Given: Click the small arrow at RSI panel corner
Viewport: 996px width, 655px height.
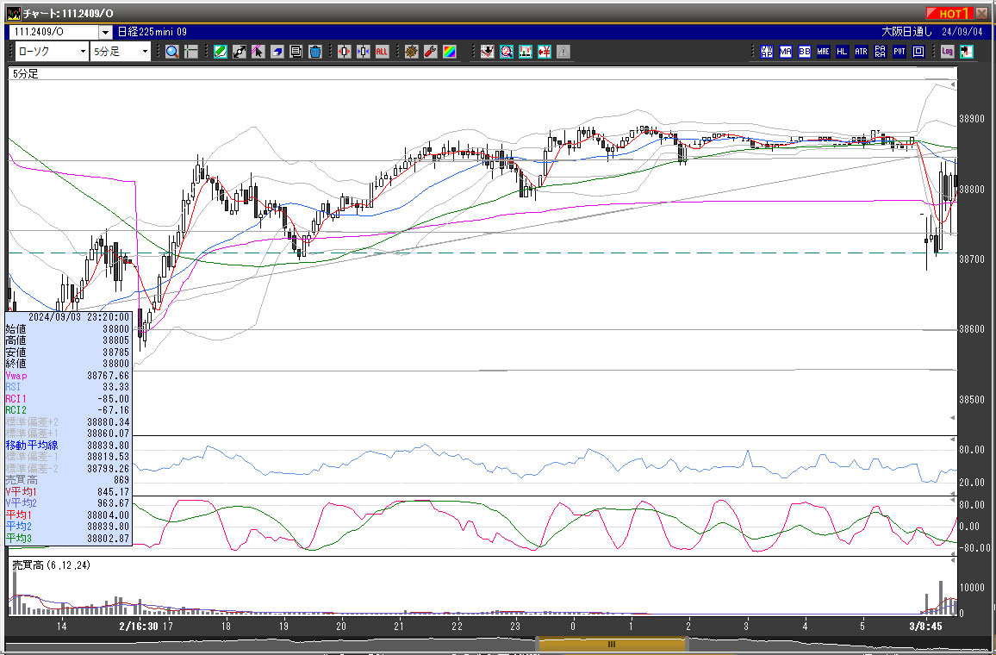Looking at the screenshot, I should [953, 439].
